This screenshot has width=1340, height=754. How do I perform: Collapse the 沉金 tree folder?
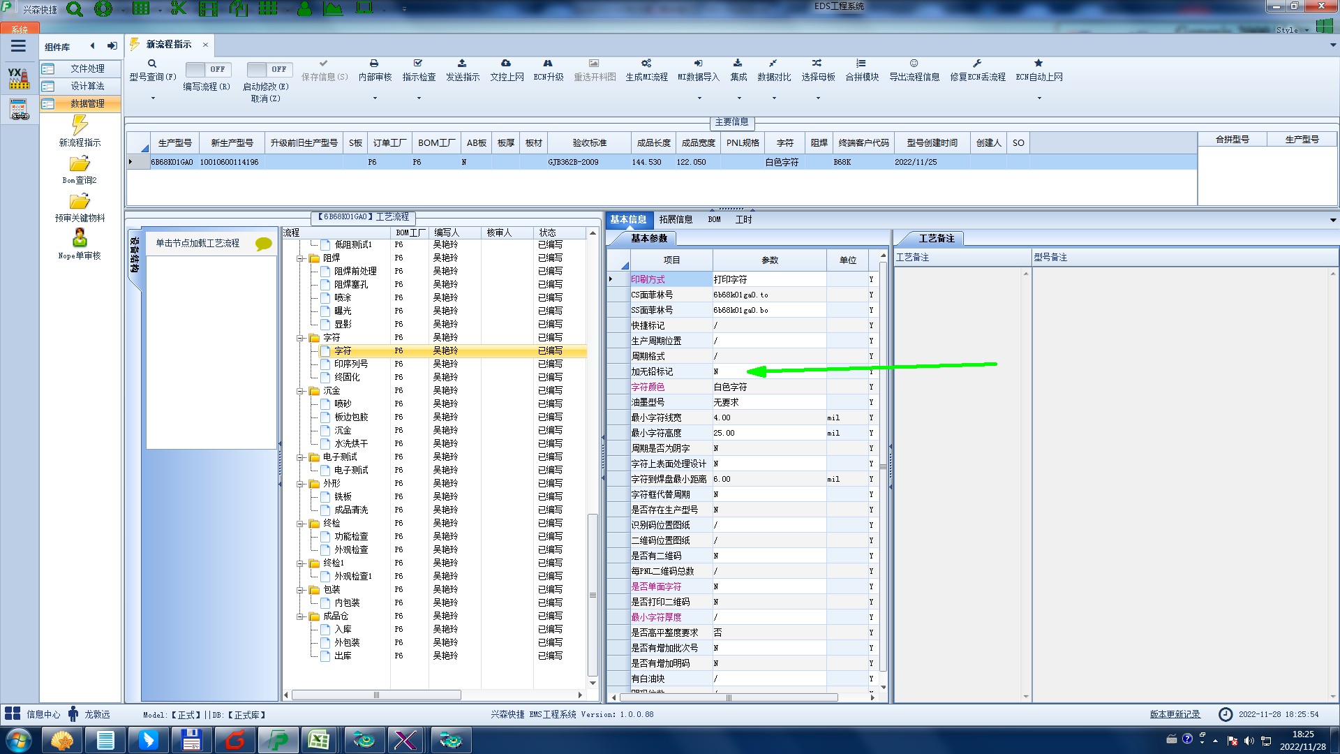[300, 391]
